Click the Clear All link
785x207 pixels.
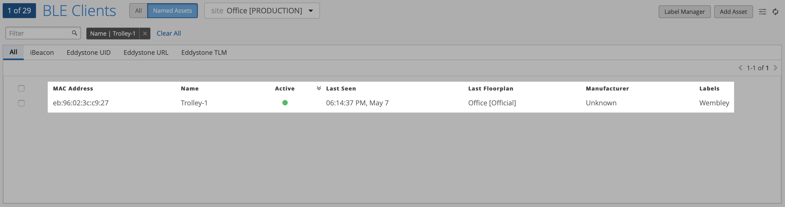pyautogui.click(x=169, y=34)
